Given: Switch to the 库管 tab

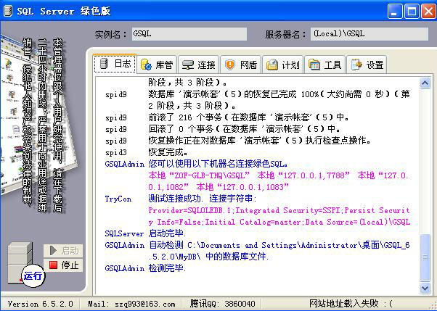Looking at the screenshot, I should coord(157,65).
